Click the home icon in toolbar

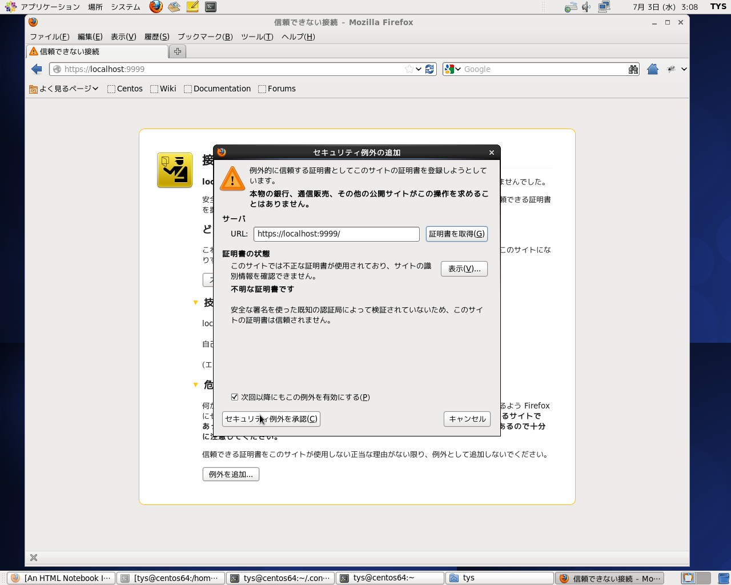(653, 69)
